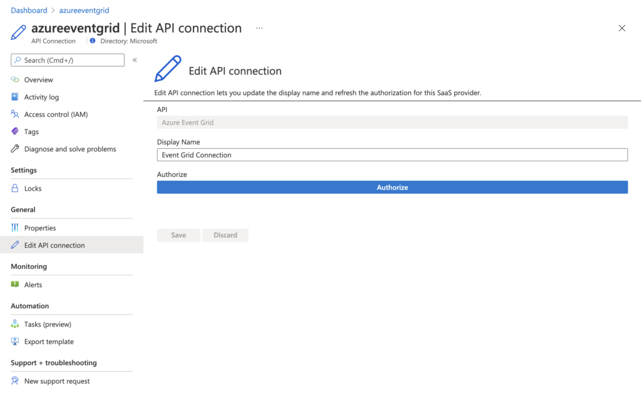Click the Authorize label above the button
Viewport: 641px width, 409px height.
(x=172, y=174)
